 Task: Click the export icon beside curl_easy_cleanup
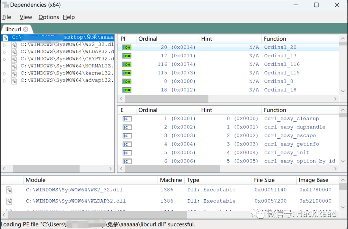127,119
